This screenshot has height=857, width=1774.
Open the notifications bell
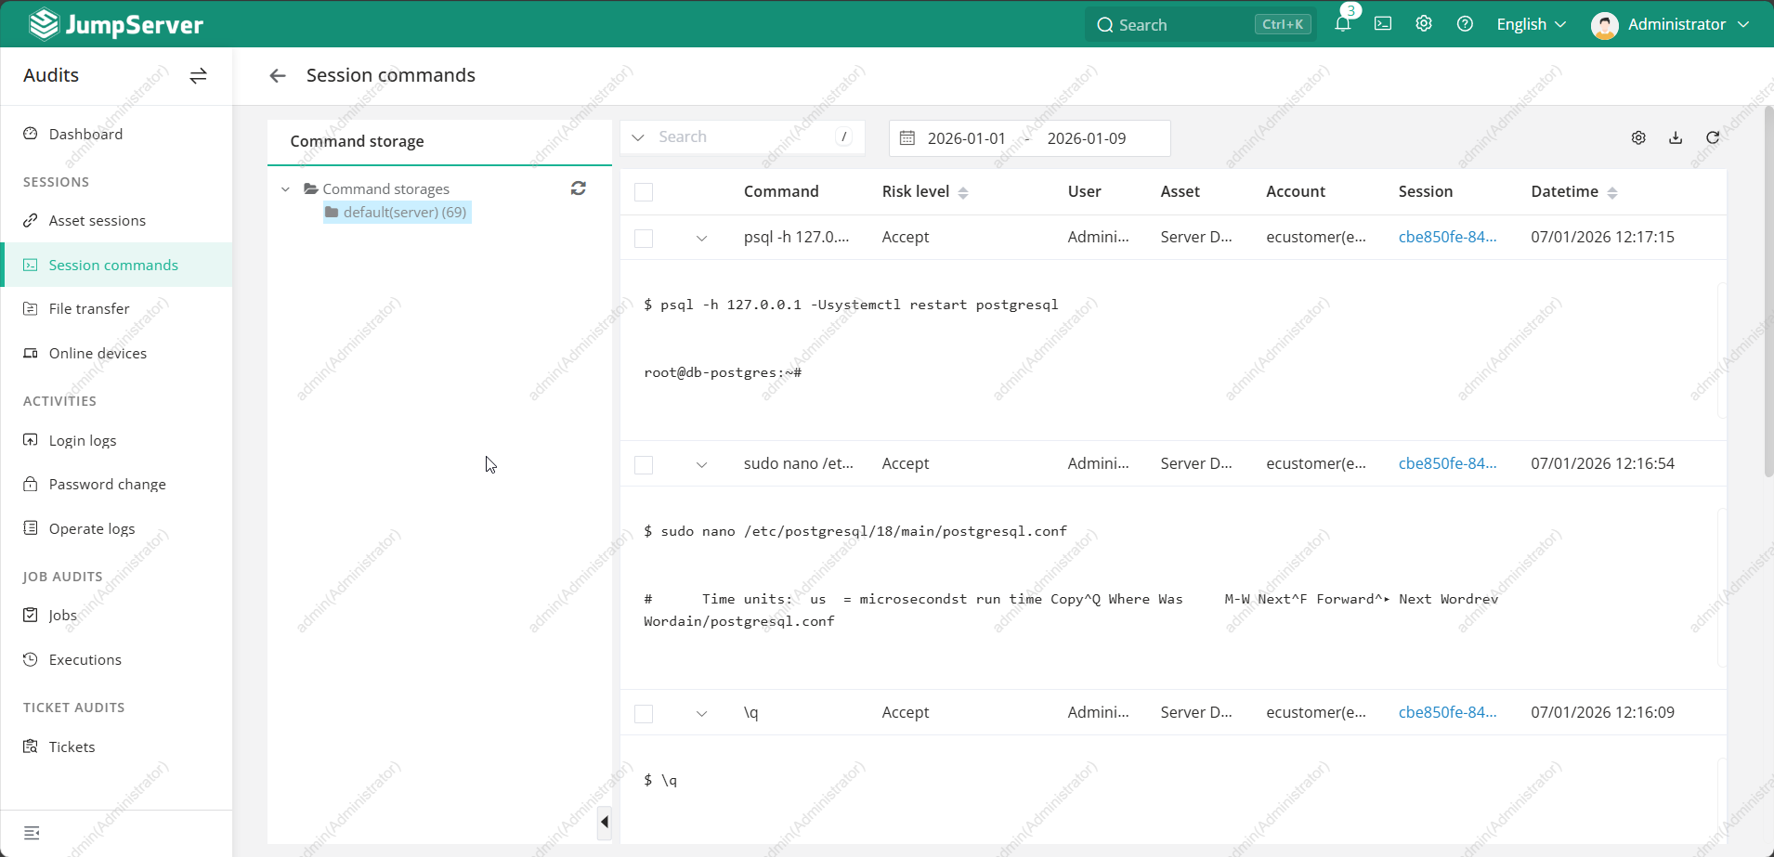coord(1342,24)
